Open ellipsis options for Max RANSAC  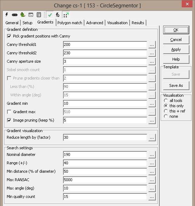(152, 180)
